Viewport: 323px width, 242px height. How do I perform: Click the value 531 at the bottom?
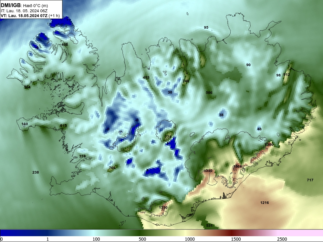[x=209, y=226]
